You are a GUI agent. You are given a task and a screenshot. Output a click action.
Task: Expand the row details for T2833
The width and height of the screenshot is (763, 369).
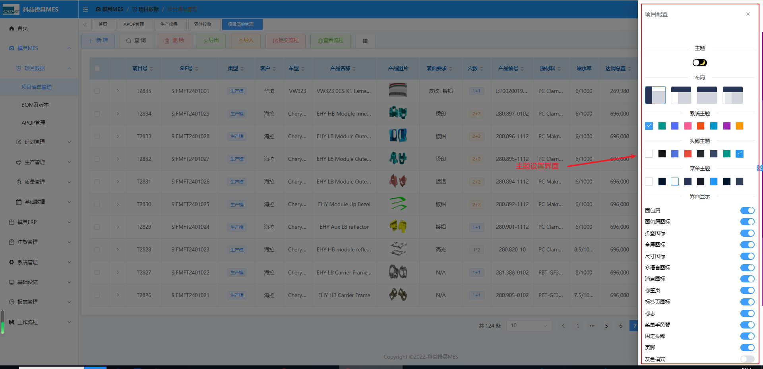(118, 136)
